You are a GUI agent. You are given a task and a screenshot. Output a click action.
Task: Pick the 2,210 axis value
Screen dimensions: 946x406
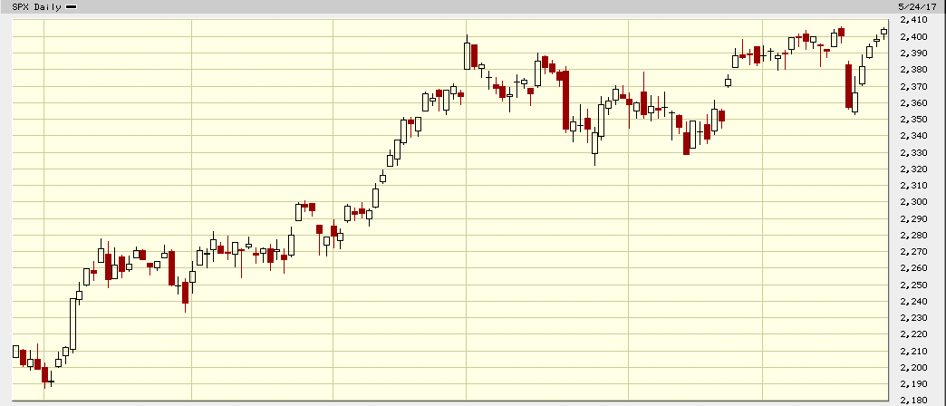pyautogui.click(x=913, y=351)
